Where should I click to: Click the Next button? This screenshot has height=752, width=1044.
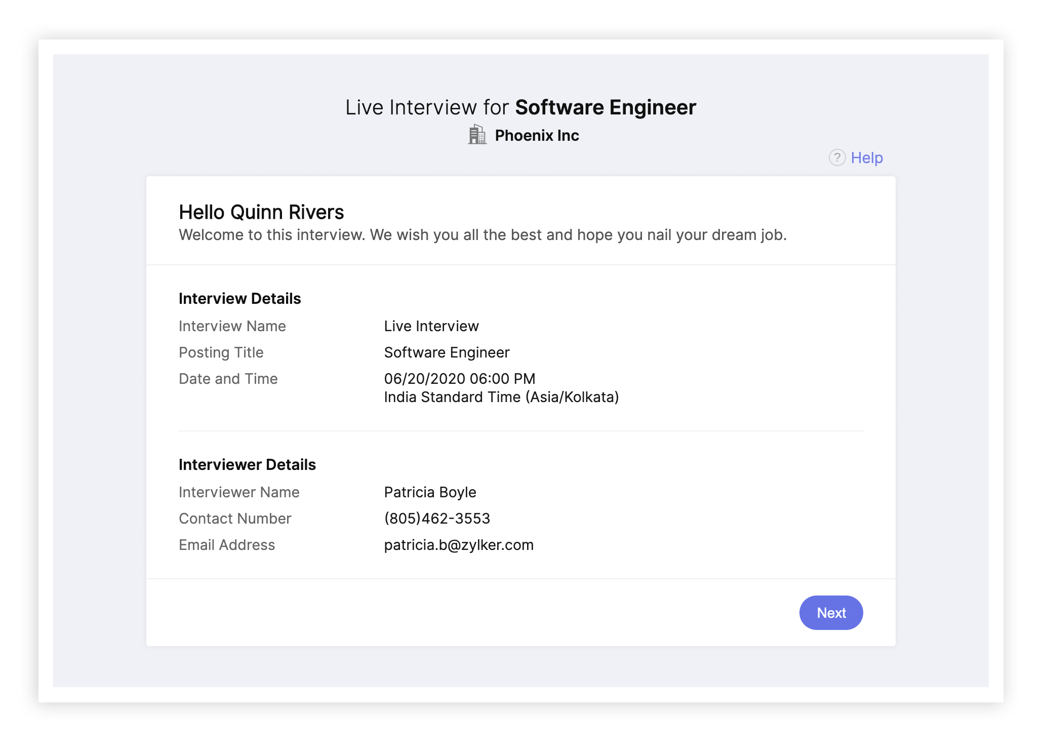point(830,613)
